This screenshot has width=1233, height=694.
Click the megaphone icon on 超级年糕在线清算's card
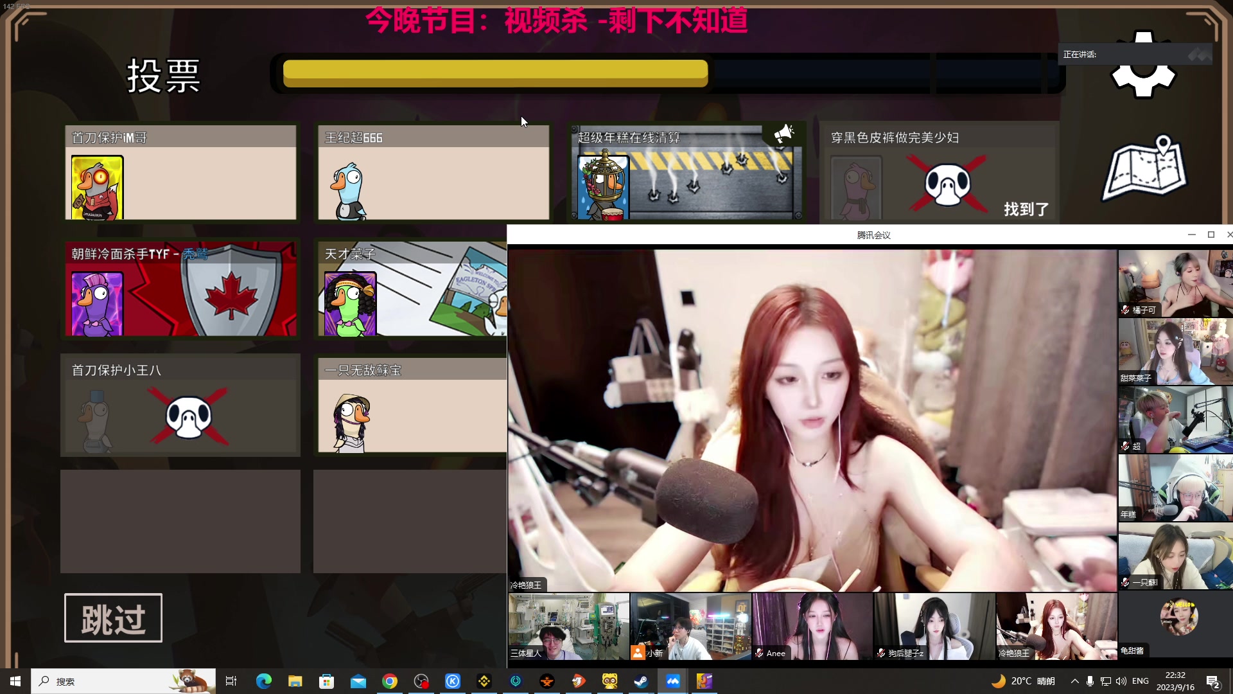tap(783, 134)
